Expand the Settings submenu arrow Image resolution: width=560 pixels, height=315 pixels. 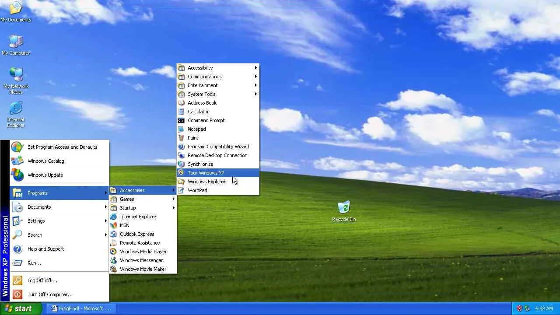tap(106, 221)
